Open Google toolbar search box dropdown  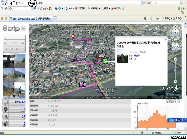[32, 8]
